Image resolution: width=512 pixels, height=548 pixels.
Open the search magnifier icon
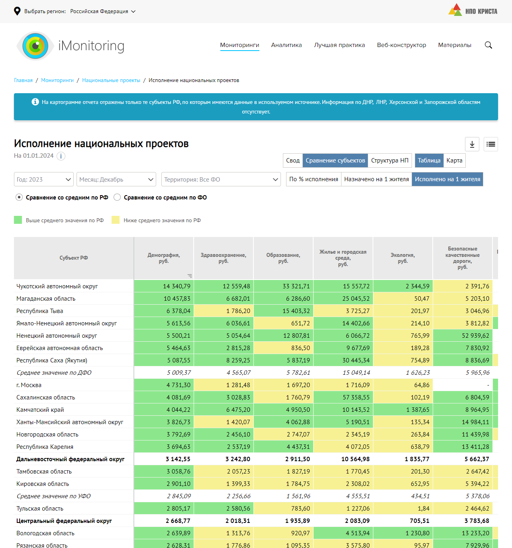(488, 45)
